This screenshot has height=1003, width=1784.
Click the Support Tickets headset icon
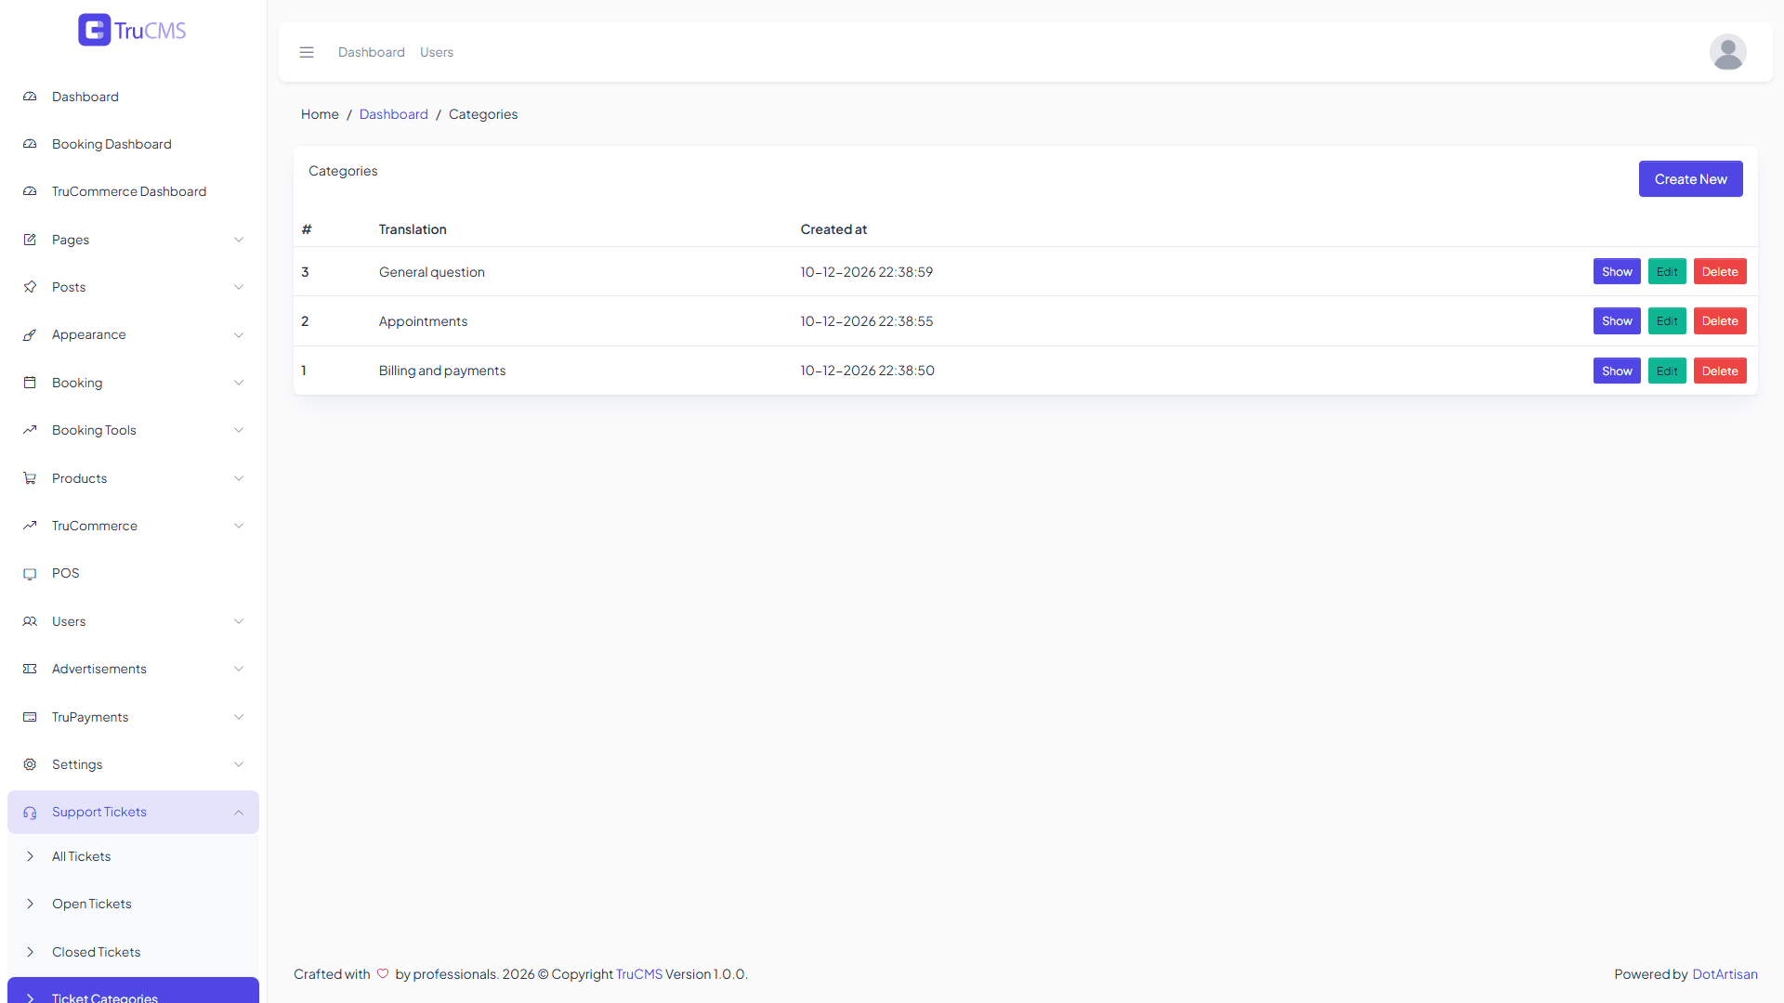tap(30, 813)
